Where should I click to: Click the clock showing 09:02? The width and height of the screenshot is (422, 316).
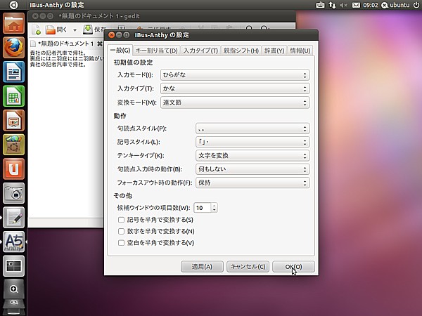coord(371,5)
